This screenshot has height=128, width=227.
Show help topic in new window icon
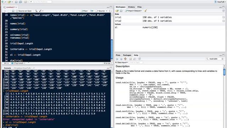point(135,59)
